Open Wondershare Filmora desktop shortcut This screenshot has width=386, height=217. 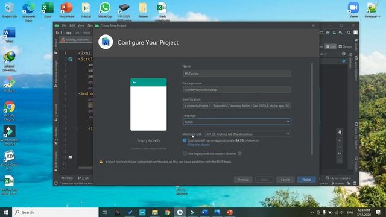(x=10, y=135)
